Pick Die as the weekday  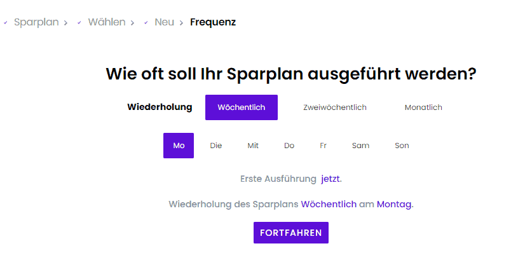click(x=215, y=146)
